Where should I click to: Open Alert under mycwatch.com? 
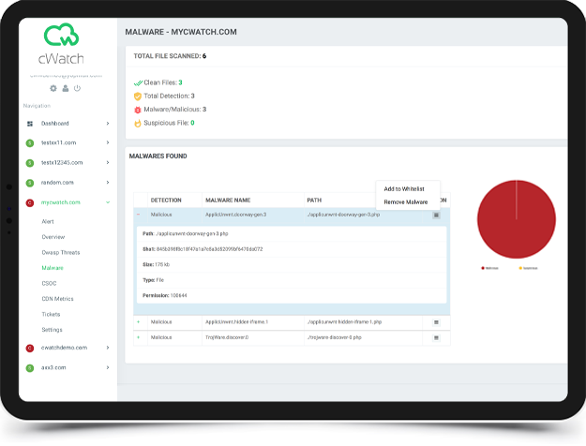pos(48,221)
